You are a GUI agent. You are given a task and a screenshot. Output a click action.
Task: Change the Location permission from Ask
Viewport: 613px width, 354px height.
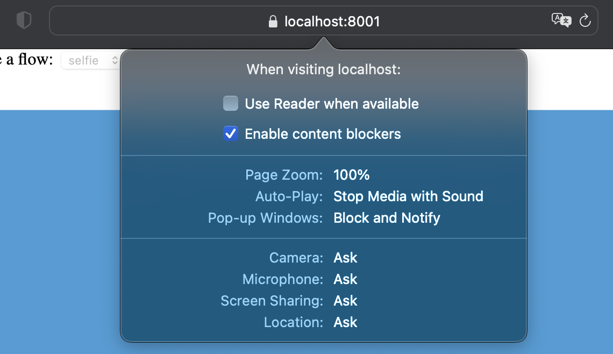point(345,322)
